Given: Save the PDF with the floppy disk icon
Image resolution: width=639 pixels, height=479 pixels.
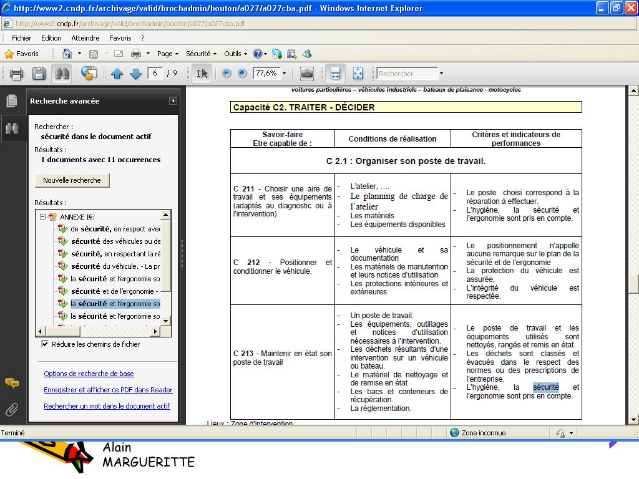Looking at the screenshot, I should click(x=39, y=74).
